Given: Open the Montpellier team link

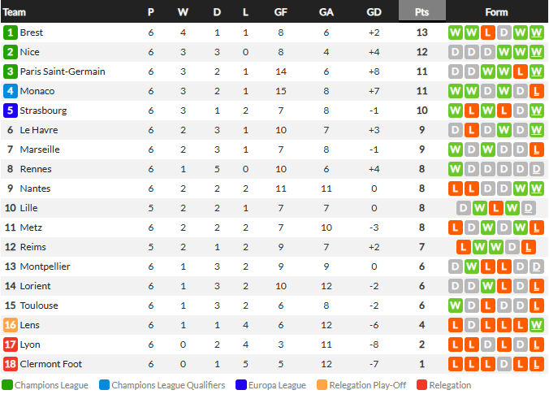Looking at the screenshot, I should point(45,266).
